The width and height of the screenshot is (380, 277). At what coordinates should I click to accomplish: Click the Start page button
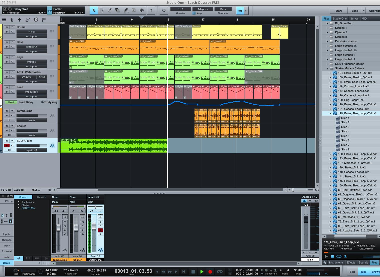pyautogui.click(x=338, y=11)
